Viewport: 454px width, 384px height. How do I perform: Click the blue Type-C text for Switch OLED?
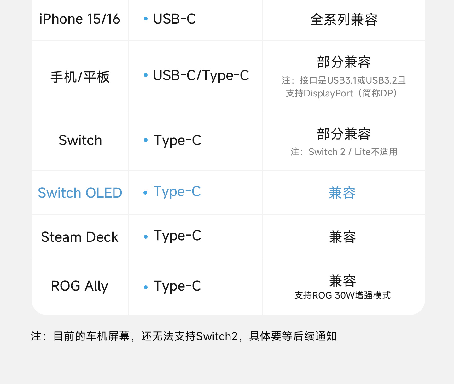pyautogui.click(x=177, y=192)
